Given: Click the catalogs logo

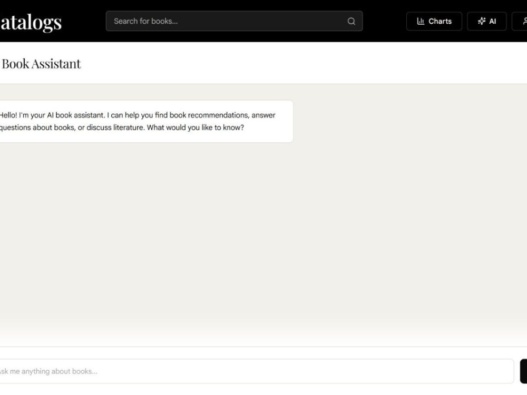Looking at the screenshot, I should click(31, 23).
